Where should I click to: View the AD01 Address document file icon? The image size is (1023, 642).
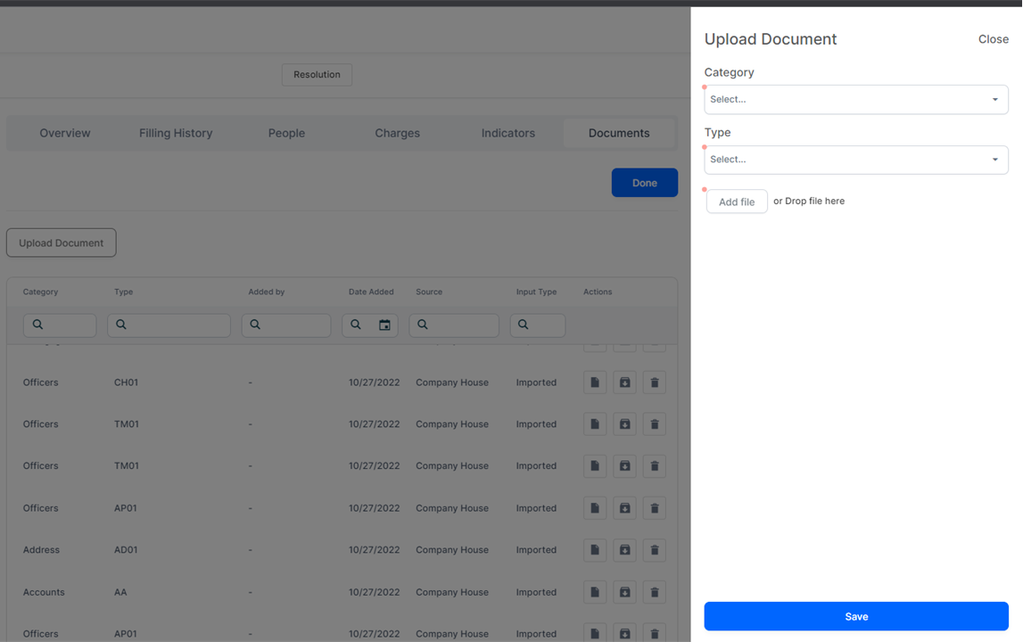[595, 550]
